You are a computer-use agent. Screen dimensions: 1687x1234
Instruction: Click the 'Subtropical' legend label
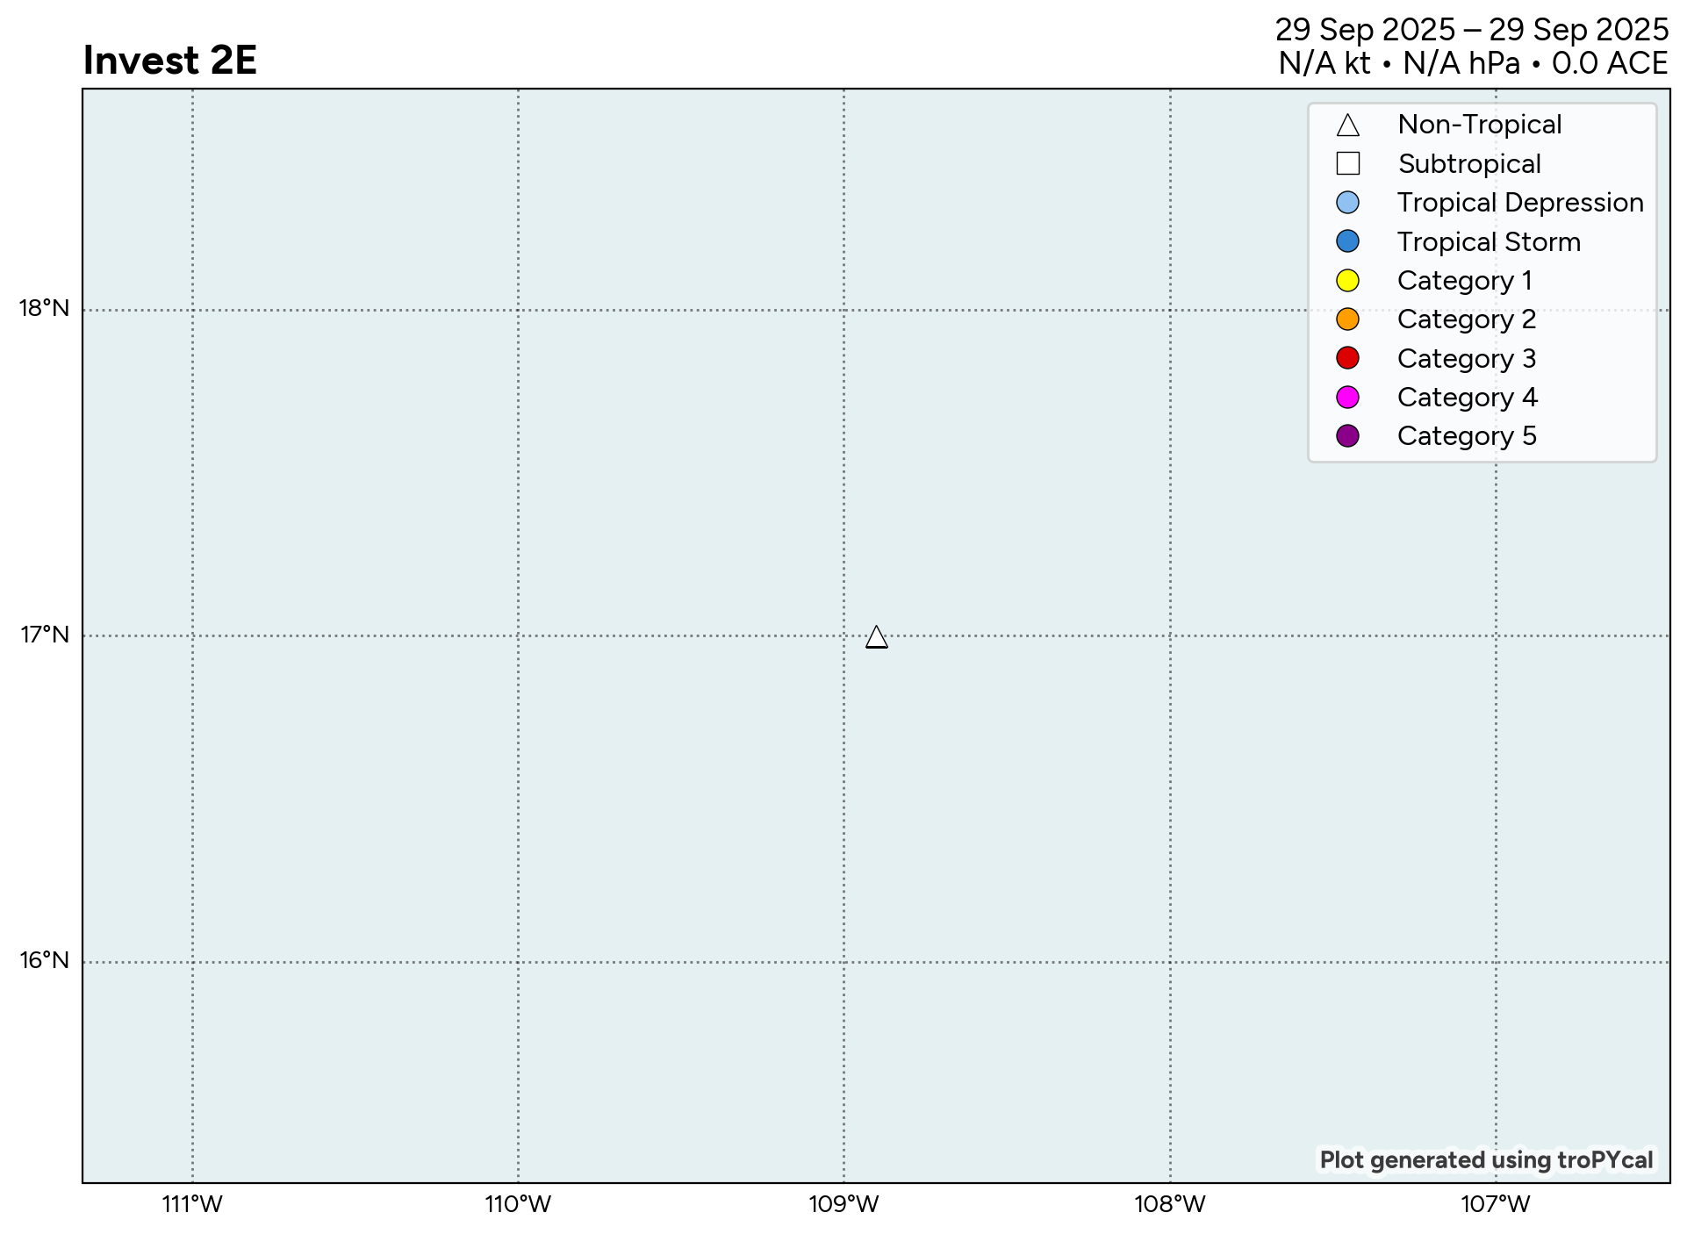1469,164
